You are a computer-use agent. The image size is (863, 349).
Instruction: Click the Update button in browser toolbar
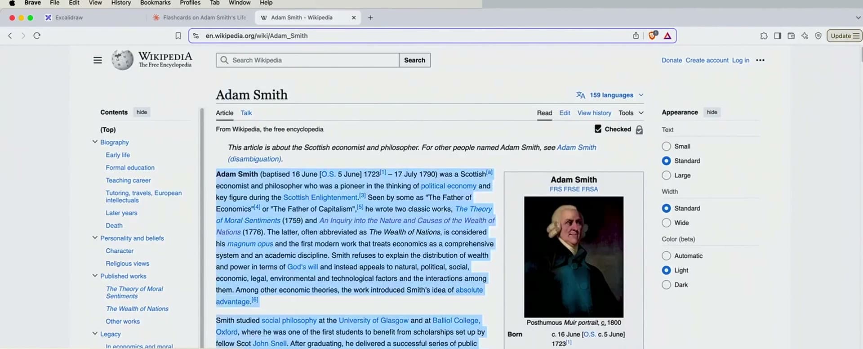tap(845, 36)
